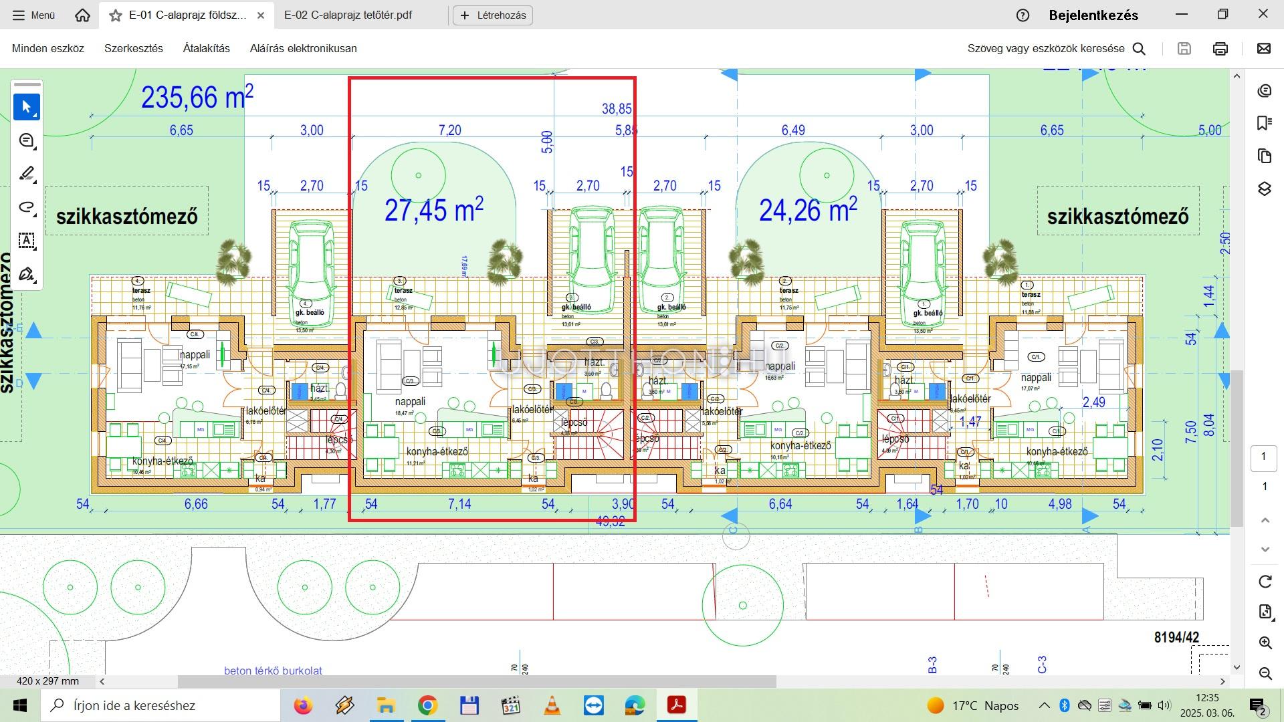
Task: Open Chrome from the taskbar
Action: [x=427, y=705]
